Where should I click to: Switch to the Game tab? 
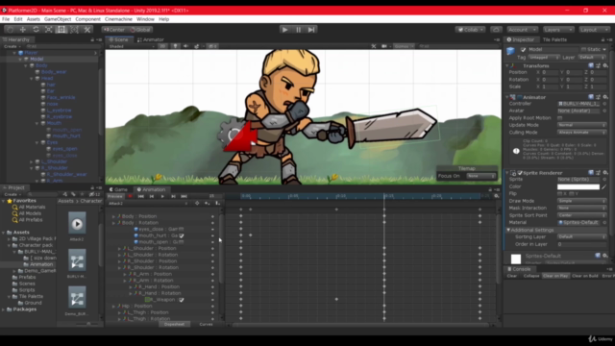point(118,189)
